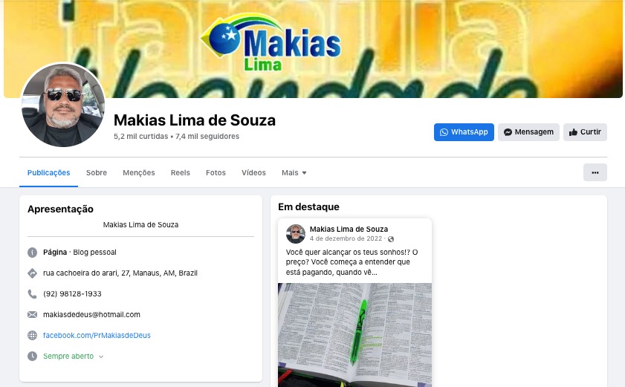Select the Vídeos tab
The height and width of the screenshot is (387, 625).
click(x=253, y=172)
